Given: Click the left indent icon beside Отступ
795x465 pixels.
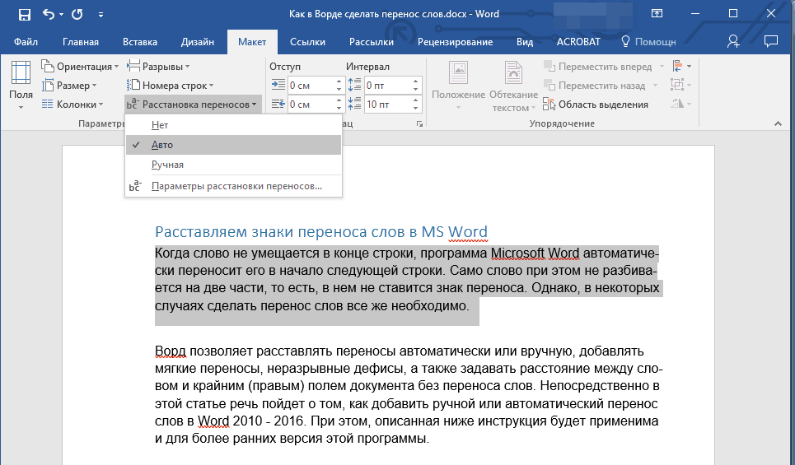Looking at the screenshot, I should (x=278, y=85).
